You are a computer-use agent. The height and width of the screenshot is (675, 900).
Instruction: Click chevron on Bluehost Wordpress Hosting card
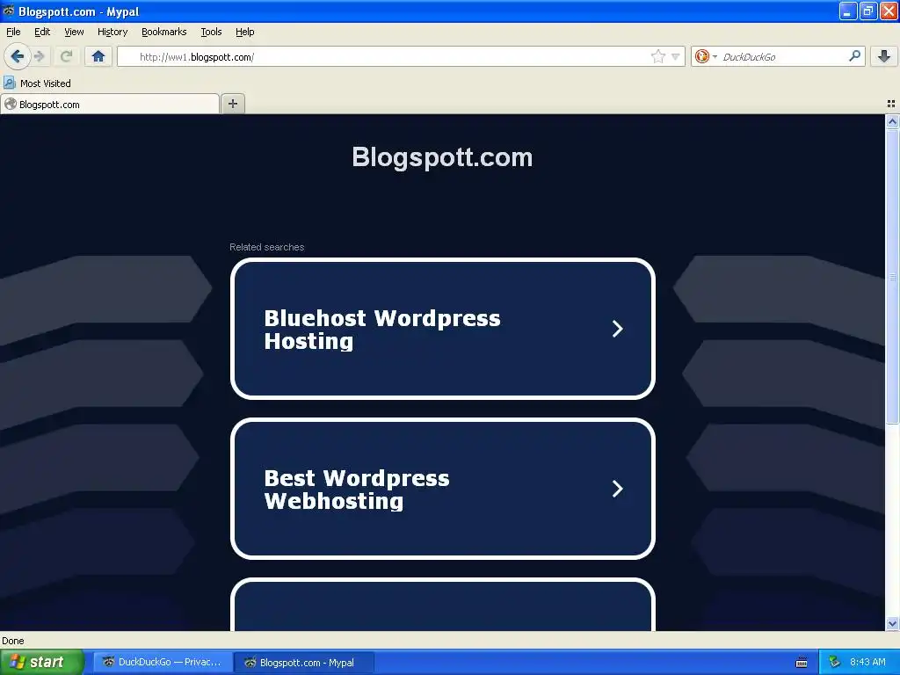coord(618,329)
